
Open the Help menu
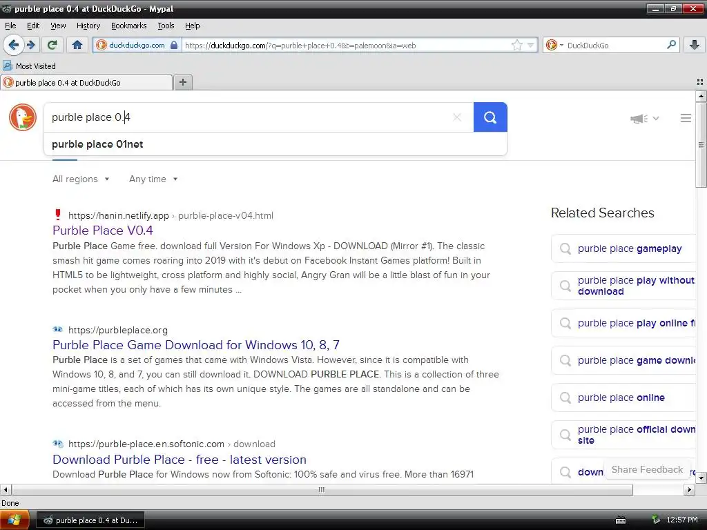pyautogui.click(x=193, y=26)
